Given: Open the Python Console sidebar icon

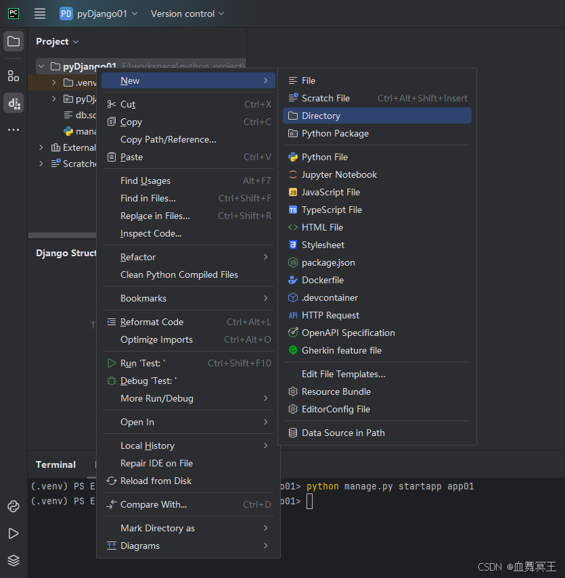Looking at the screenshot, I should coord(14,506).
